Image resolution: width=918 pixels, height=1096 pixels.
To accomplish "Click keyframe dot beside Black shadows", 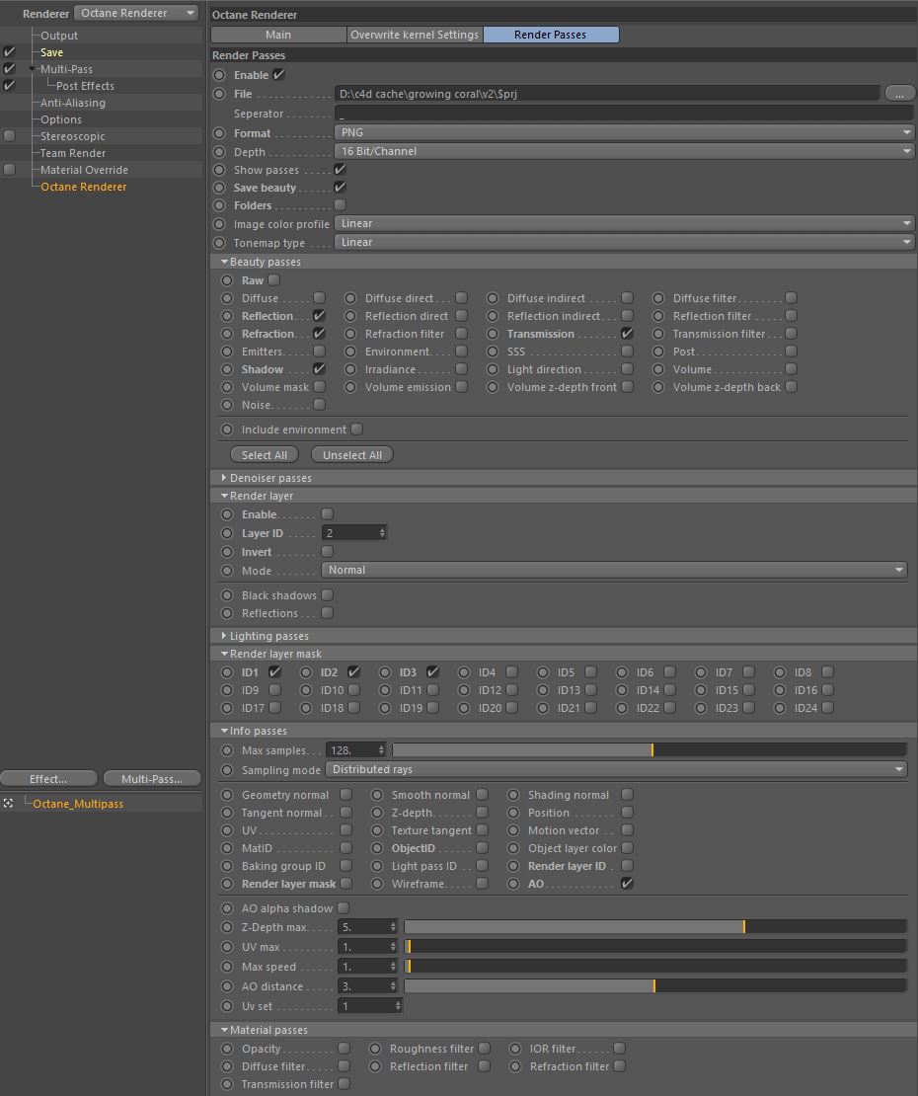I will pyautogui.click(x=227, y=595).
